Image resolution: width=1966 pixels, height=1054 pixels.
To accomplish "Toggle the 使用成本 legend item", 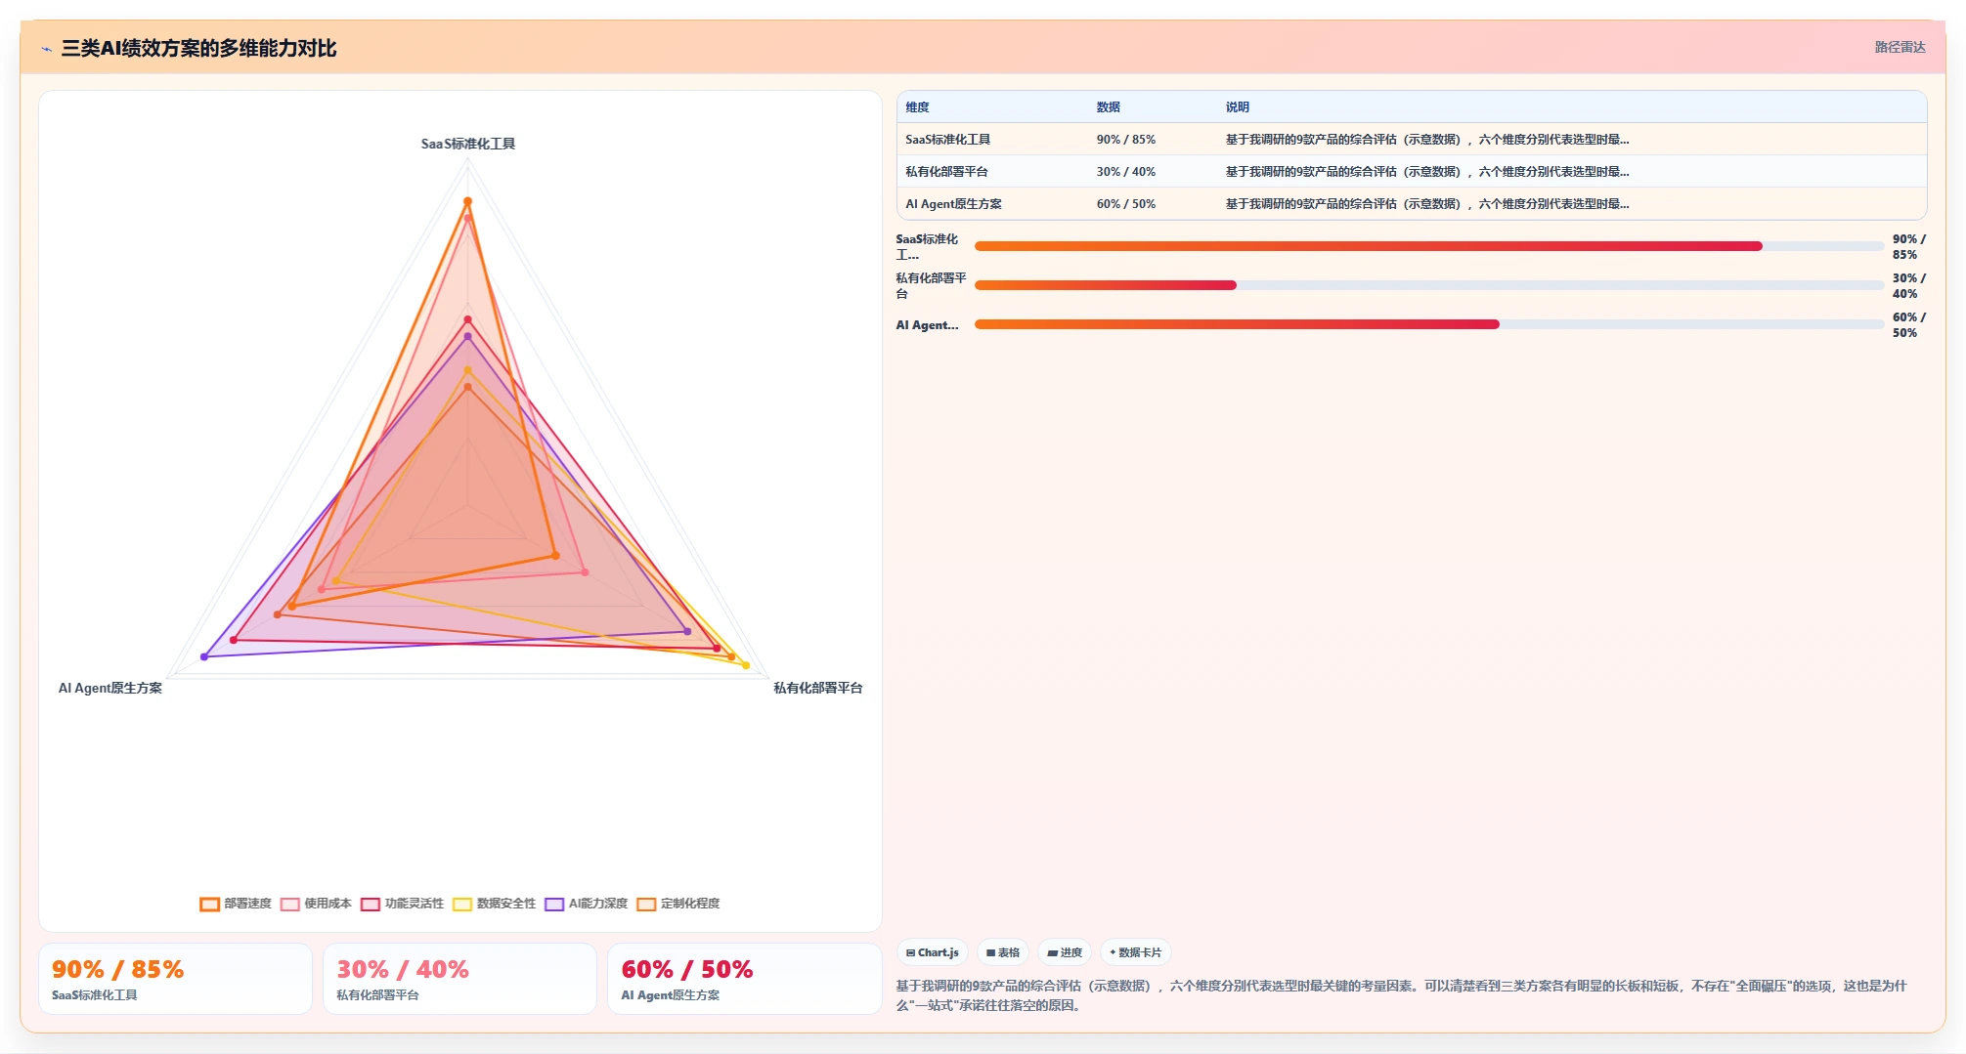I will tap(316, 904).
